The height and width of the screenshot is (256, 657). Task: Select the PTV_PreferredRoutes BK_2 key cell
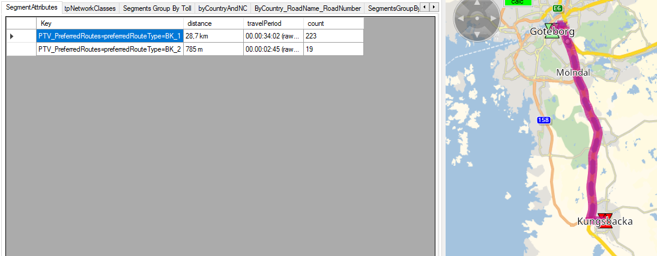[110, 50]
